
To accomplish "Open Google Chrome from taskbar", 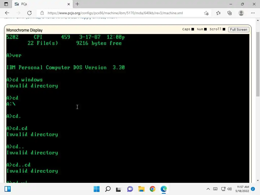I will [x=152, y=189].
